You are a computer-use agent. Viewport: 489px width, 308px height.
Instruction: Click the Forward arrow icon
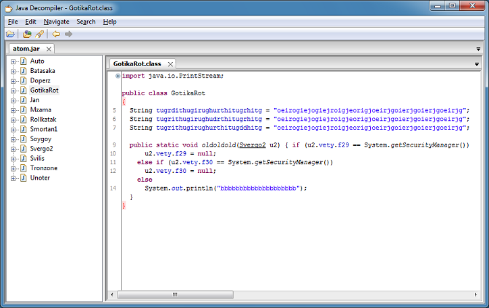[69, 34]
